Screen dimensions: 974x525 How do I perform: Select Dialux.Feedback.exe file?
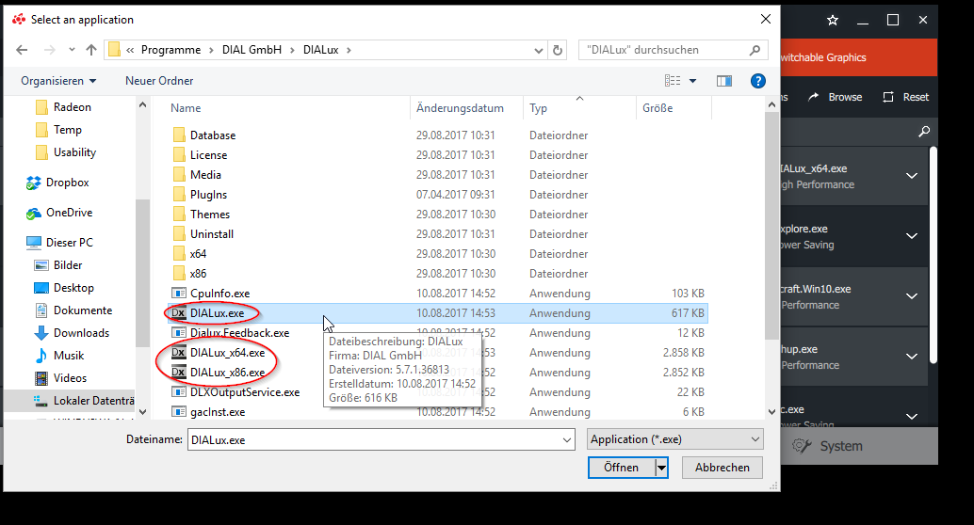231,333
